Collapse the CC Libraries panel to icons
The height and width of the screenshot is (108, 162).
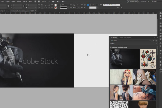(x=154, y=38)
